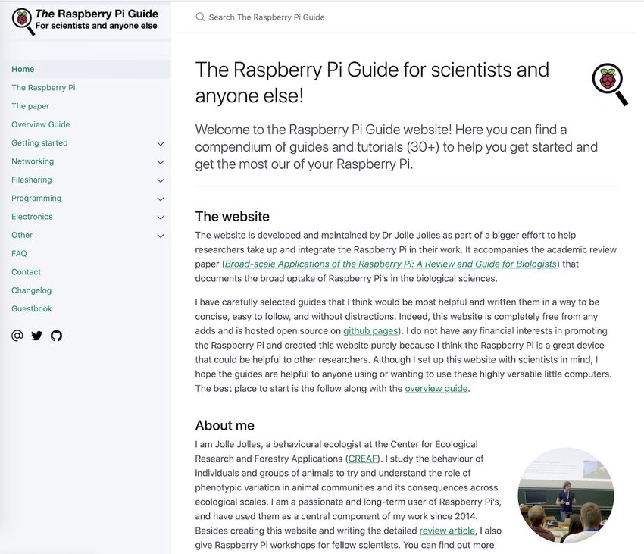Click the search magnifier icon

tap(200, 17)
